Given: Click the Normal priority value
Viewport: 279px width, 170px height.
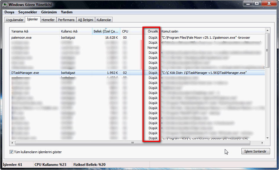Looking at the screenshot, I should click(153, 48).
